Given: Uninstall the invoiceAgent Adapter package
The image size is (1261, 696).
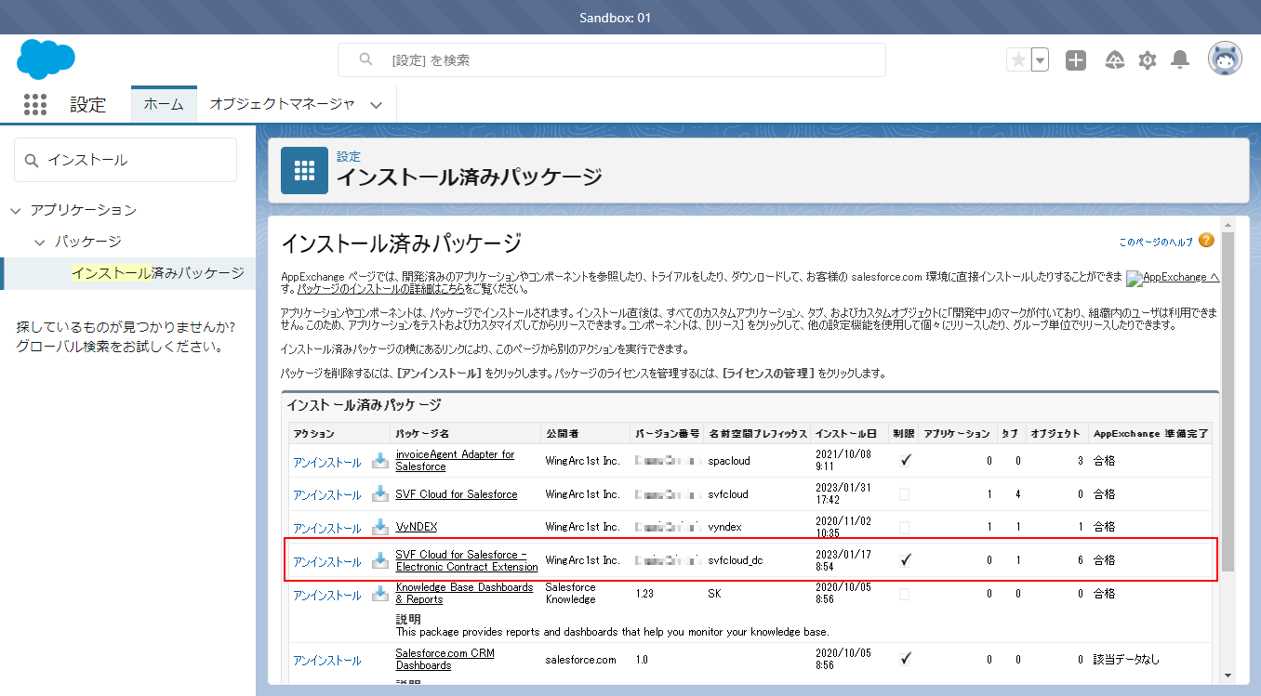Looking at the screenshot, I should 327,461.
